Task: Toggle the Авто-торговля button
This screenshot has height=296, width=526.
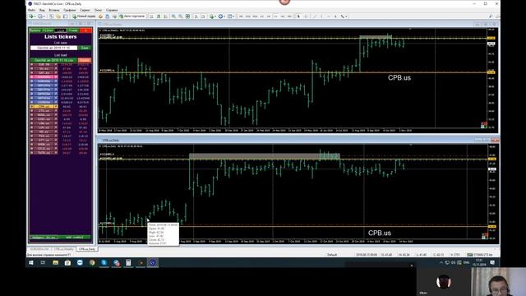Action: (x=131, y=16)
